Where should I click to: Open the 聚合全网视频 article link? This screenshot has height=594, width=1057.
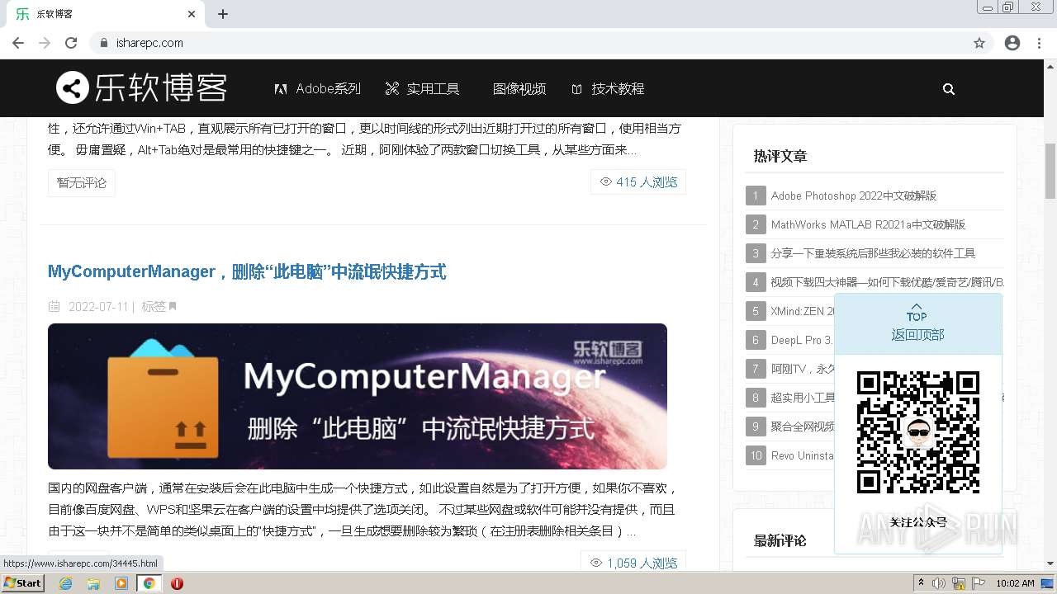(803, 427)
